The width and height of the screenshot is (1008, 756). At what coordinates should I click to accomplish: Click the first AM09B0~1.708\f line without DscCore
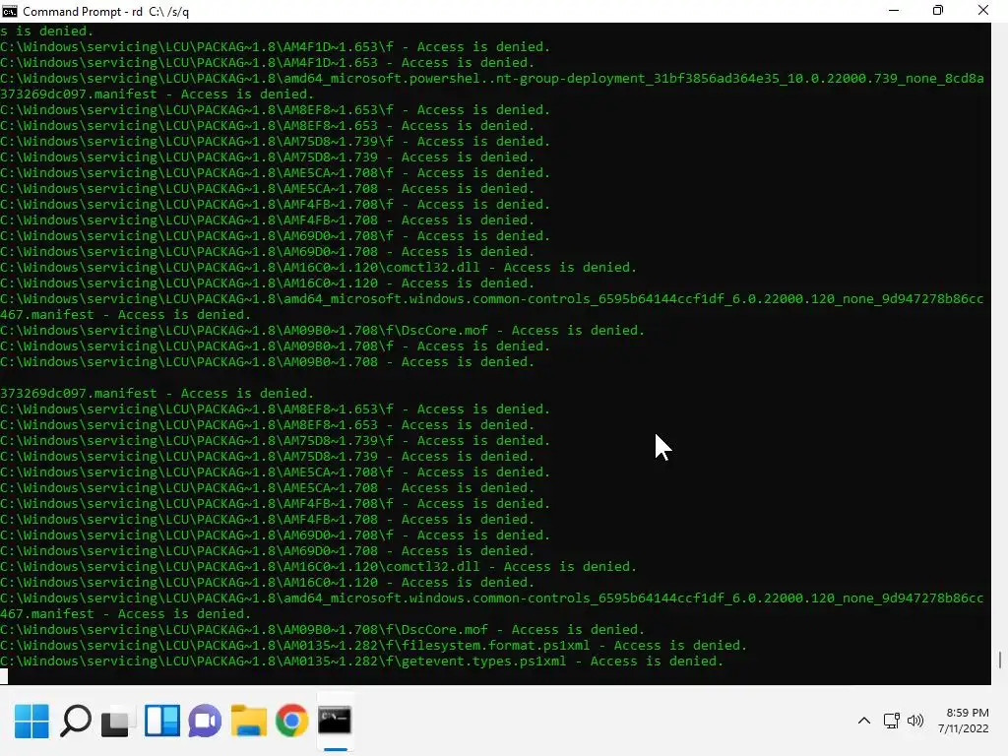tap(276, 346)
